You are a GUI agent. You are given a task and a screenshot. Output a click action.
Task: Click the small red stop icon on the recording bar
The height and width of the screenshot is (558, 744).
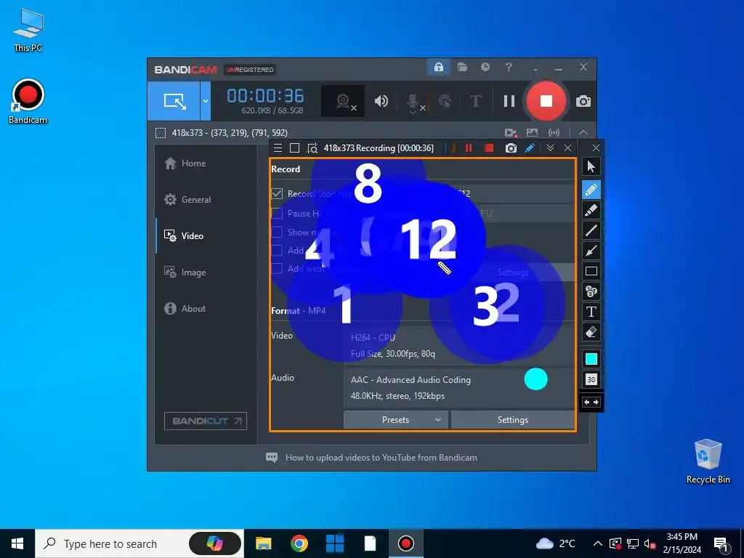(489, 148)
